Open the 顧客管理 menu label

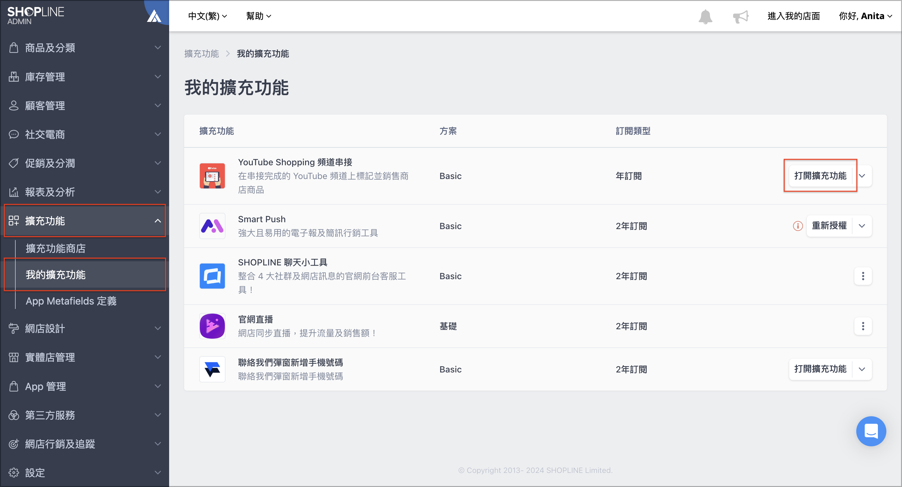tap(45, 105)
